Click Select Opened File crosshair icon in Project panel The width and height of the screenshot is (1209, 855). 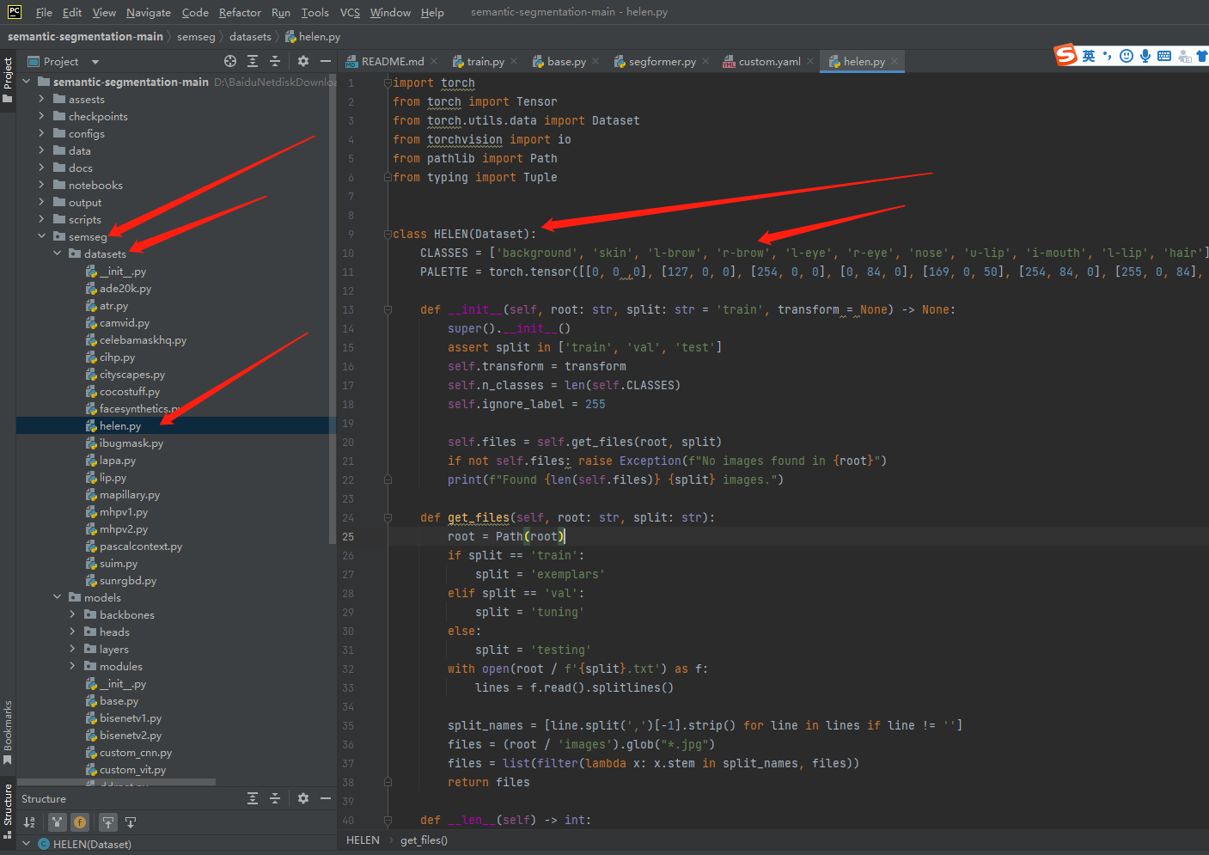tap(230, 61)
